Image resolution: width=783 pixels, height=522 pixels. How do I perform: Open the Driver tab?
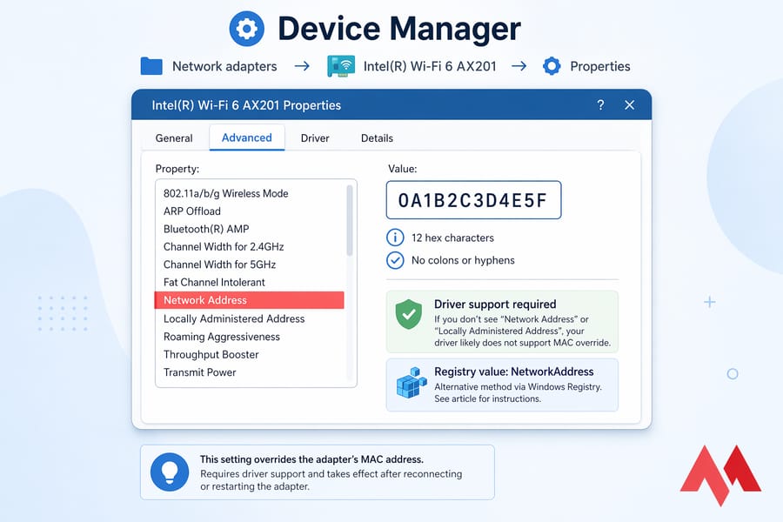[315, 138]
